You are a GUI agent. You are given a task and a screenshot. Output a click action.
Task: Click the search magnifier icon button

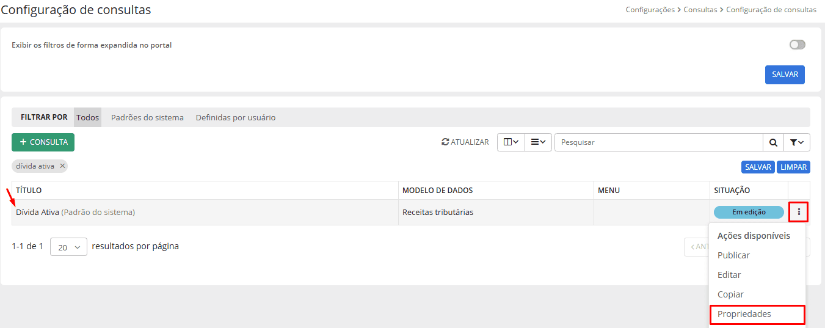point(773,142)
